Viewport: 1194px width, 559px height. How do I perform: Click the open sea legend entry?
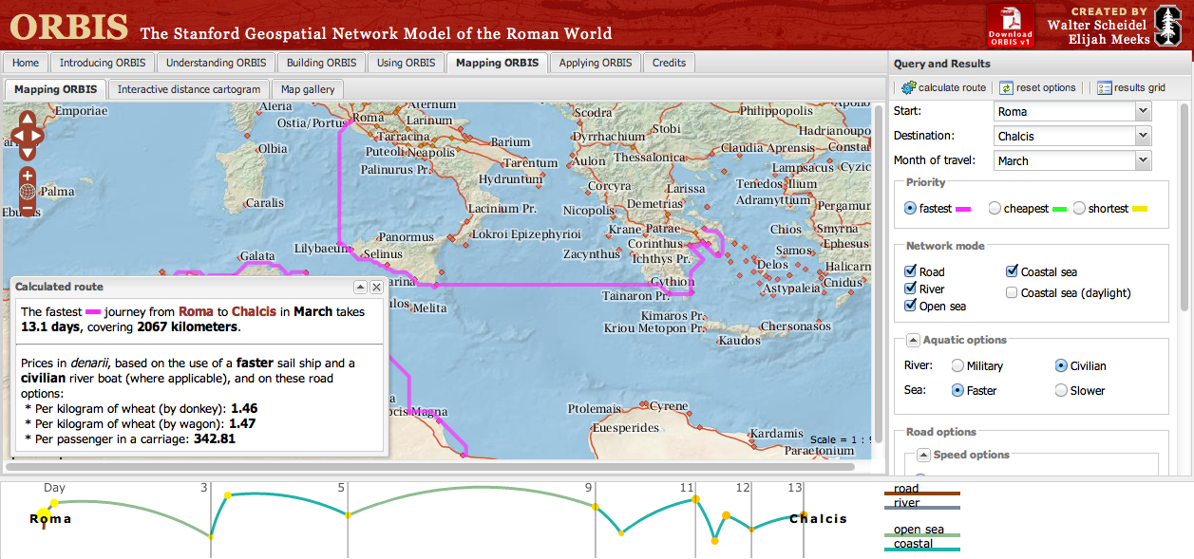(x=921, y=531)
